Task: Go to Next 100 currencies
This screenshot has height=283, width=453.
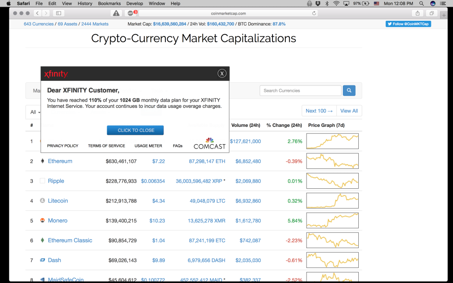Action: point(319,111)
